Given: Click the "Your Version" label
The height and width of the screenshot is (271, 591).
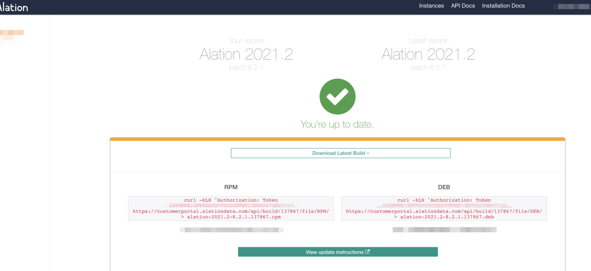Looking at the screenshot, I should click(x=246, y=41).
